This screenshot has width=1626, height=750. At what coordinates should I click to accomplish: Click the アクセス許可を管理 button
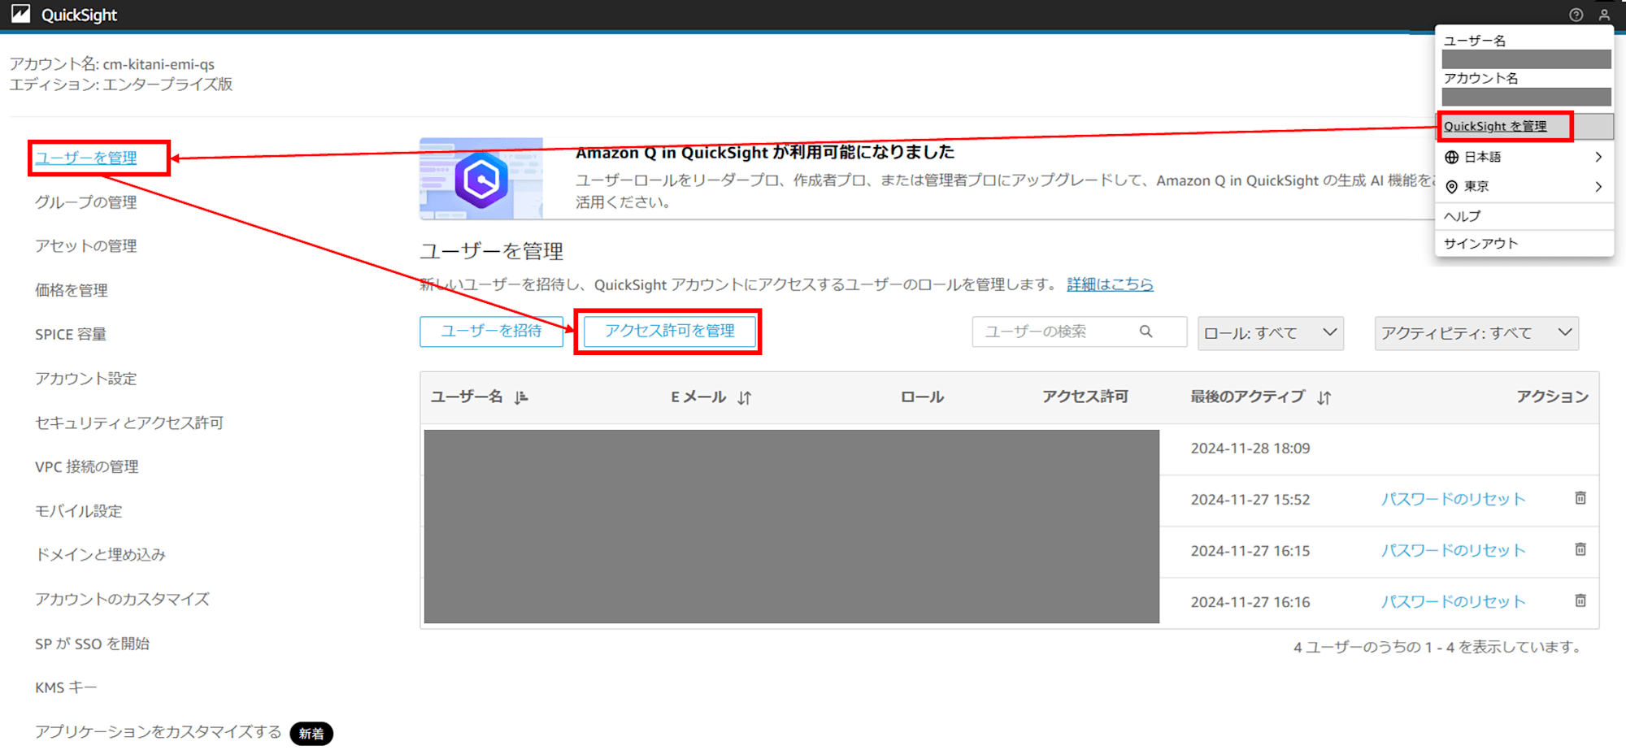pyautogui.click(x=670, y=332)
